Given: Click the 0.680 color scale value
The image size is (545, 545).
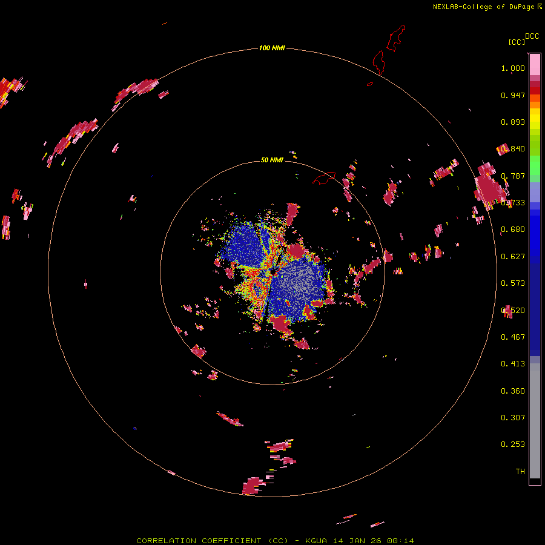Looking at the screenshot, I should [x=513, y=230].
